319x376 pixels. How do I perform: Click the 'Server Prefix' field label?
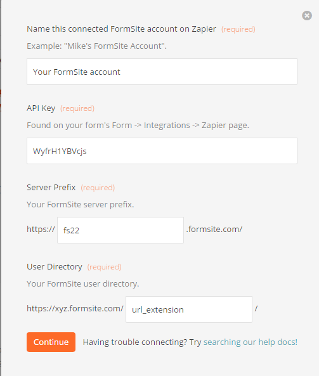[x=51, y=188]
